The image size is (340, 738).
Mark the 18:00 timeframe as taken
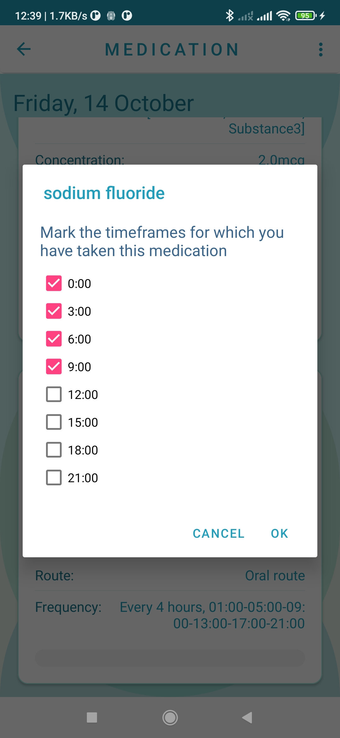(x=54, y=450)
